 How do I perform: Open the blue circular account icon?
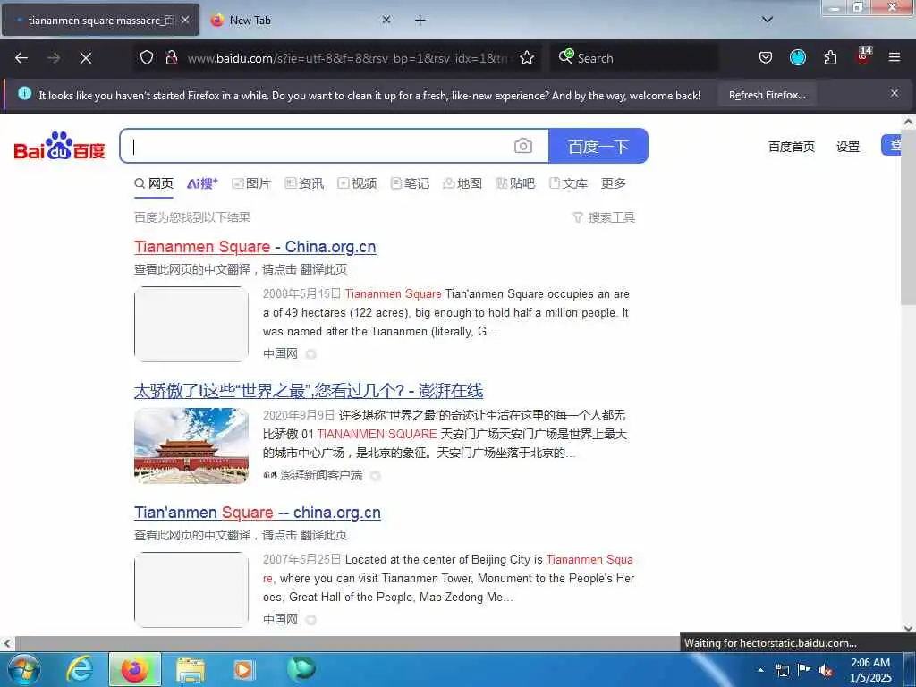coord(797,58)
